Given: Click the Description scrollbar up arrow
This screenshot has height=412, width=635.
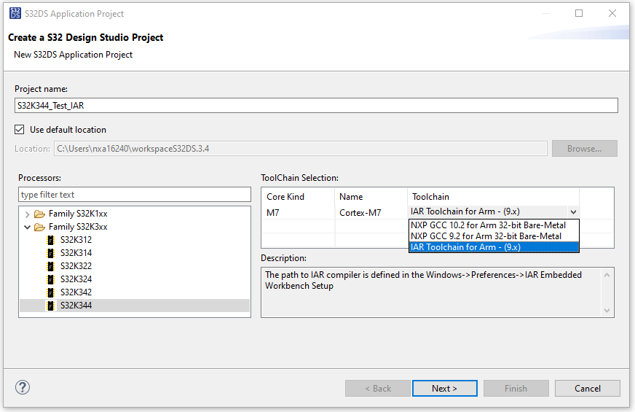Looking at the screenshot, I should [607, 276].
